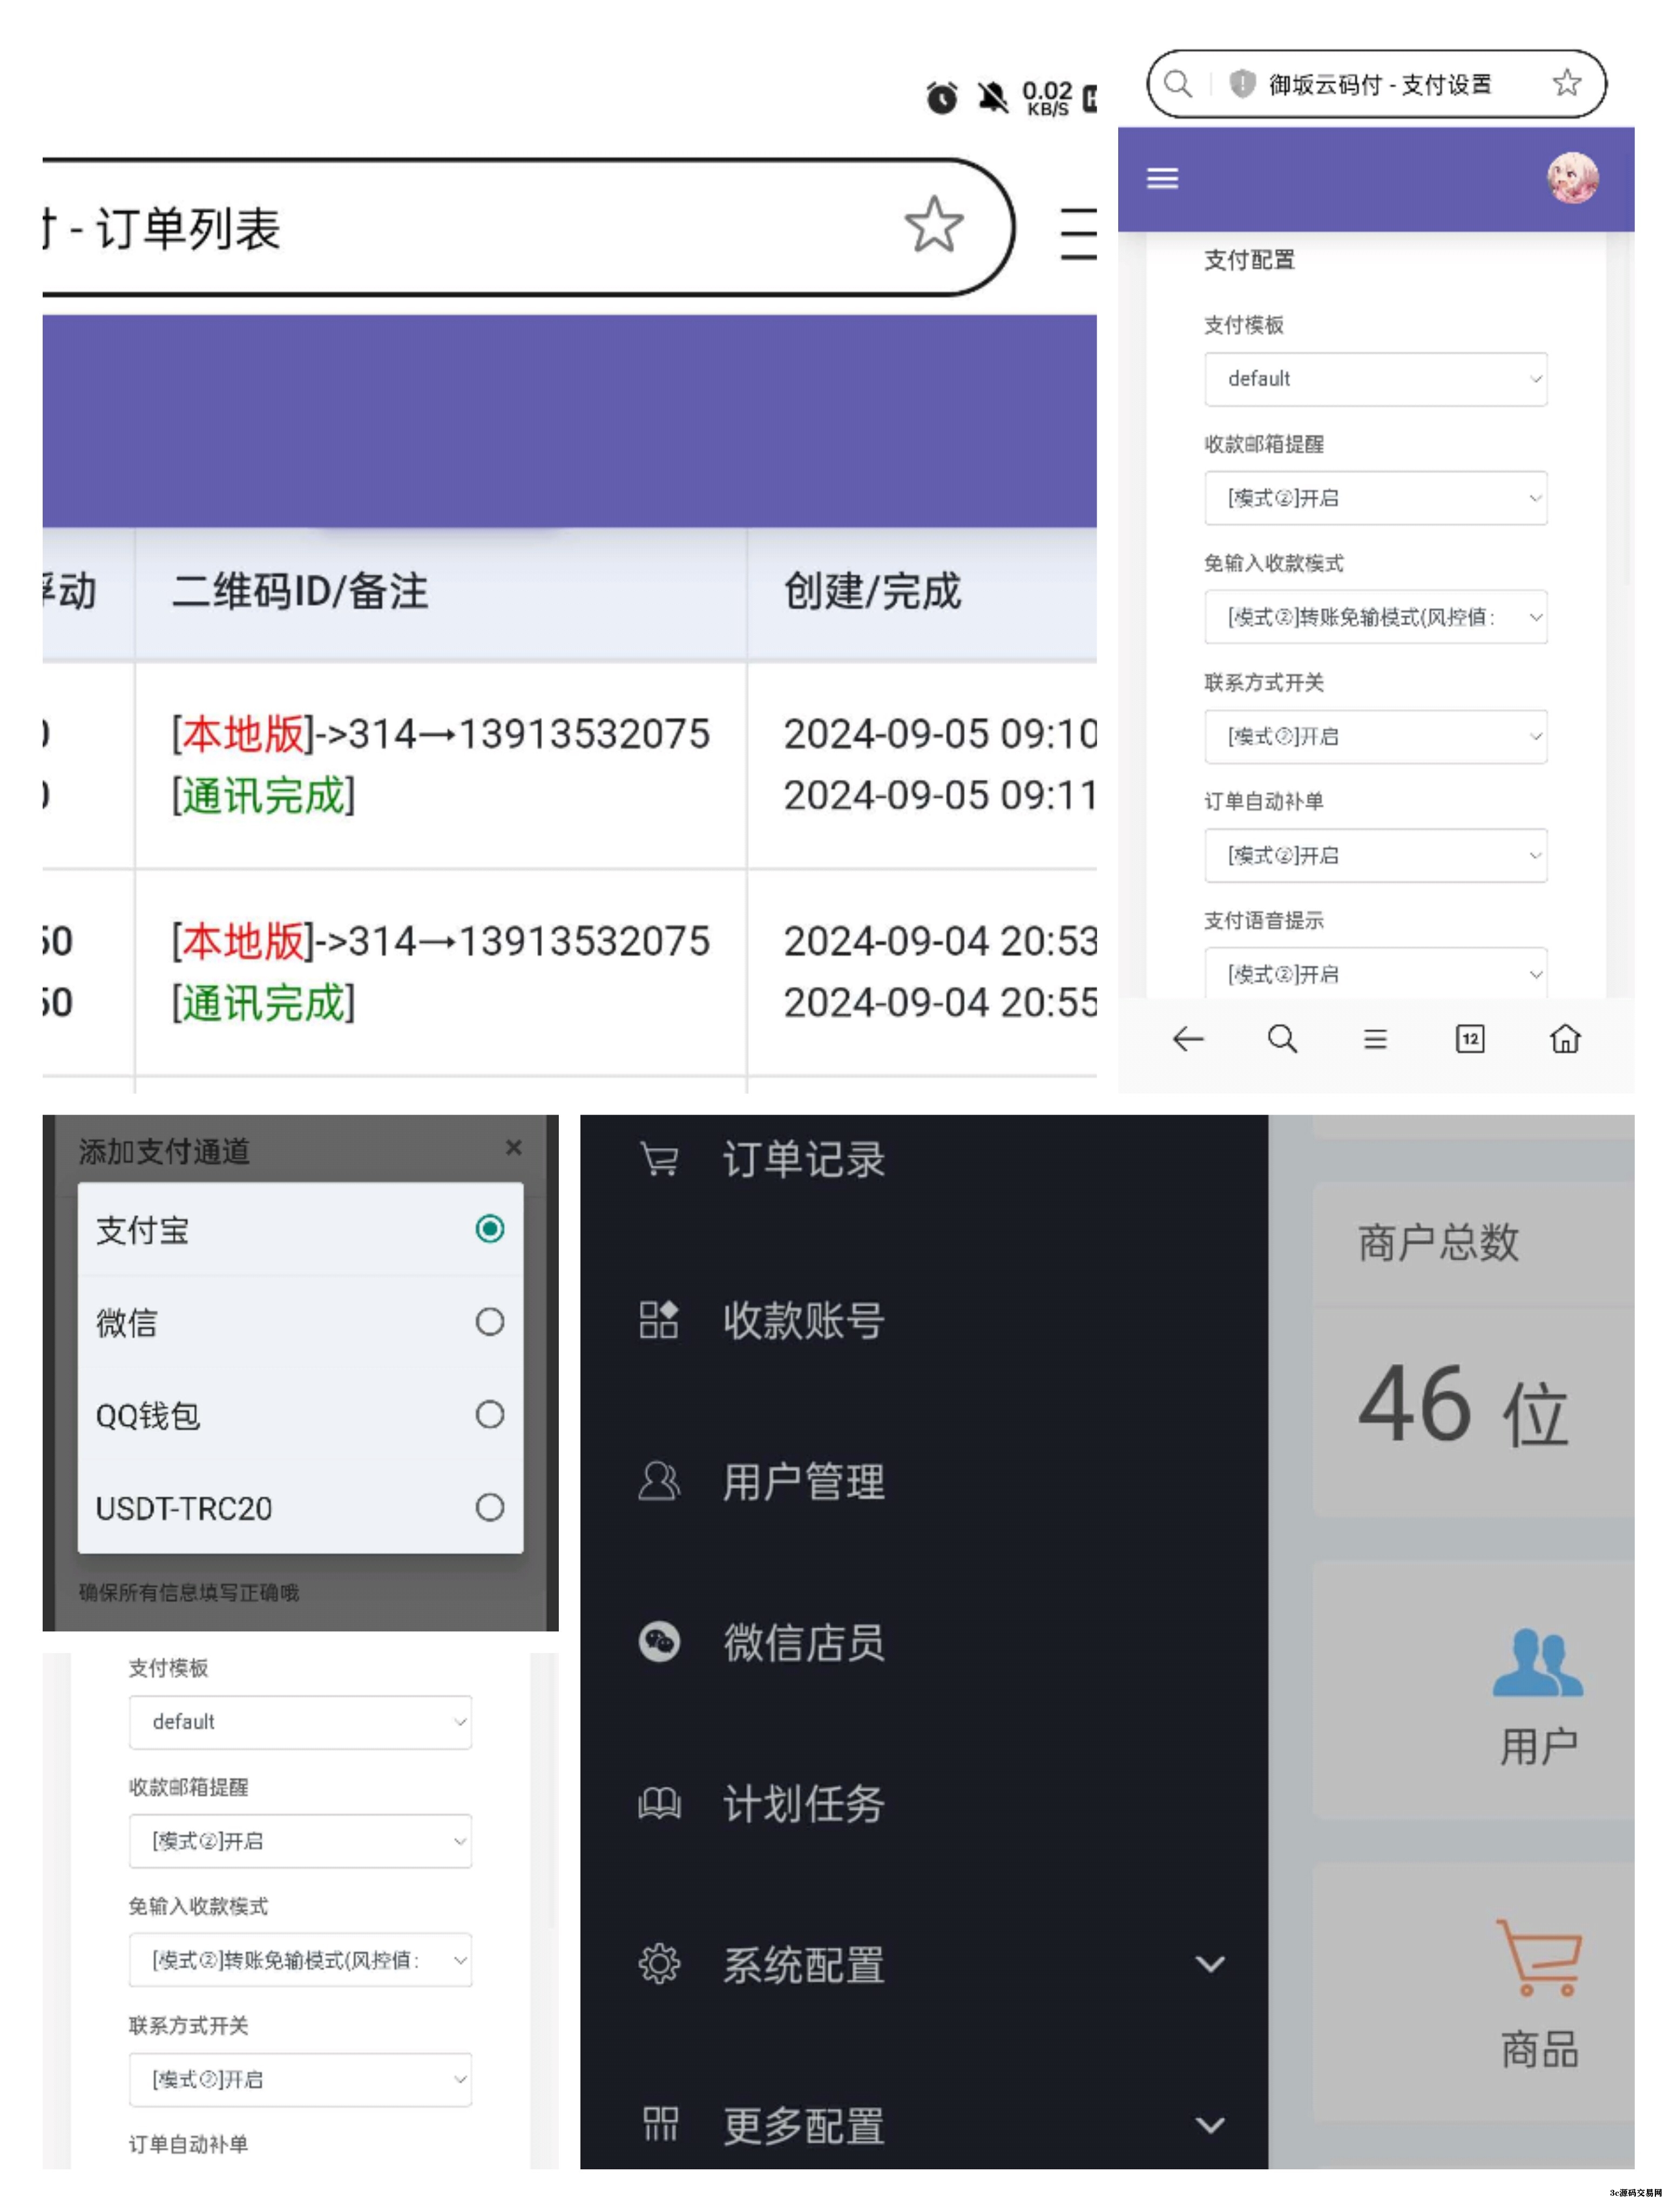
Task: Bookmark the payment settings page with the star
Action: [1567, 82]
